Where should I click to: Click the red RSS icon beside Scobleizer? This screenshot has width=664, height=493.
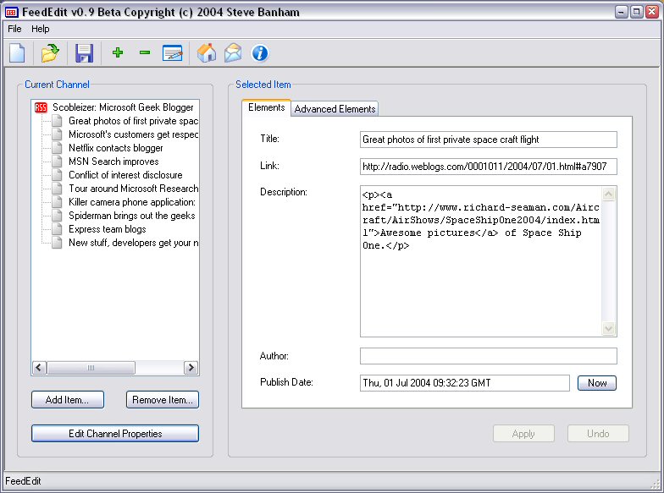point(41,107)
